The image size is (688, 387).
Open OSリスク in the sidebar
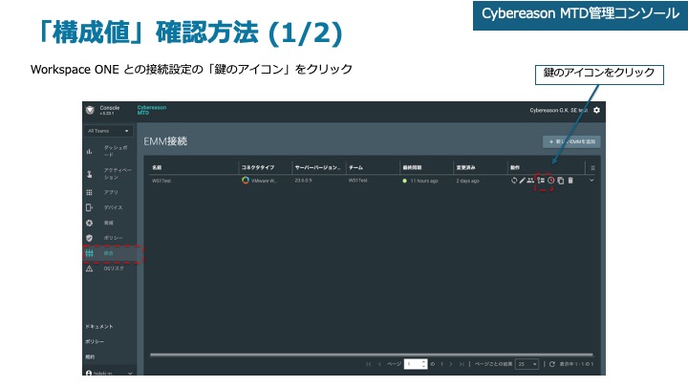point(114,269)
